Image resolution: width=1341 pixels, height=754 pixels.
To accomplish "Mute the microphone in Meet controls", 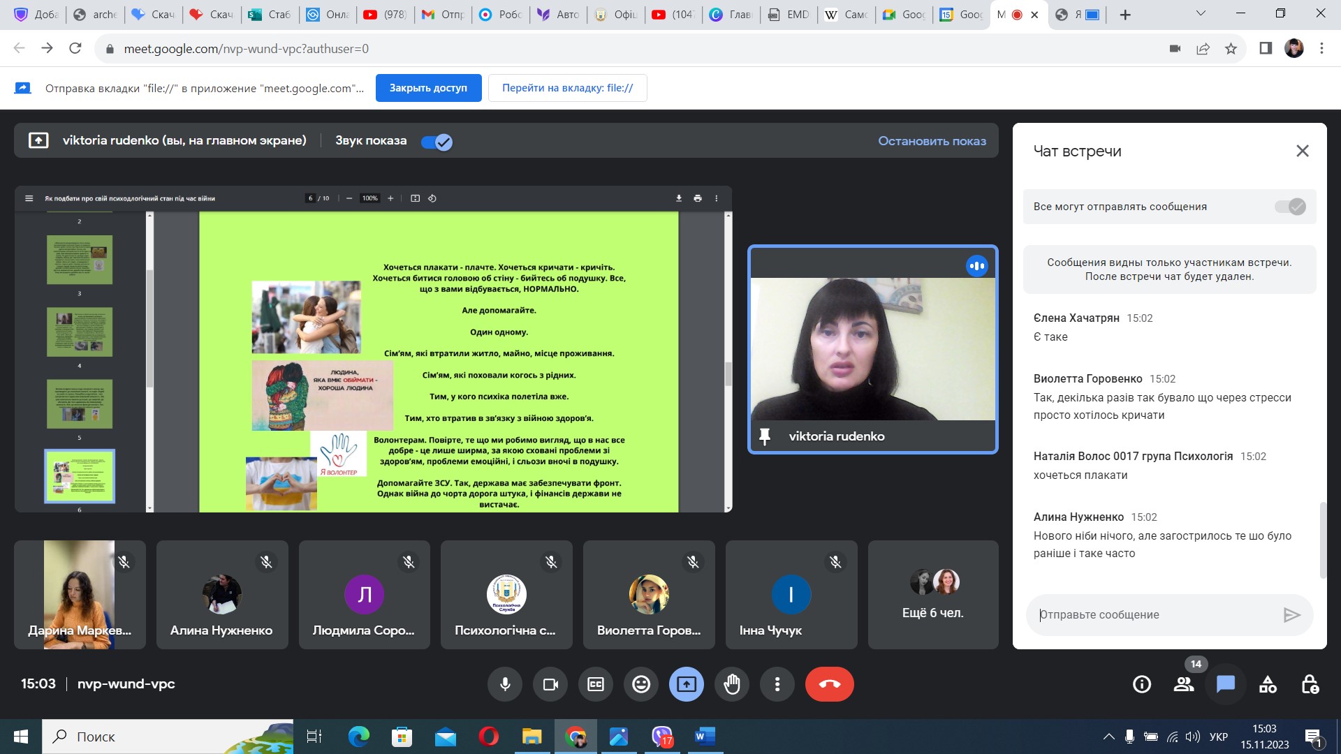I will tap(505, 684).
